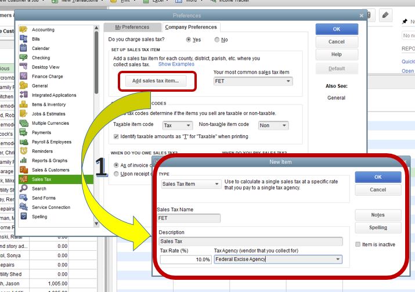Click the Tax Rate percent field
The image size is (415, 292).
click(185, 259)
